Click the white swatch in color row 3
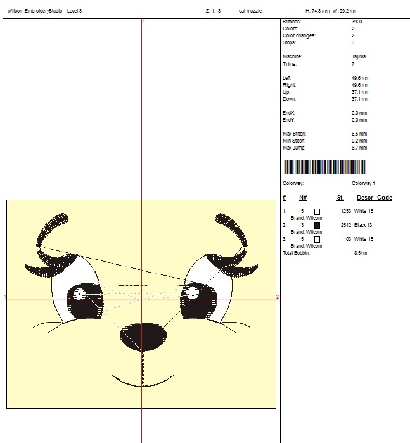The width and height of the screenshot is (410, 443). [x=317, y=239]
